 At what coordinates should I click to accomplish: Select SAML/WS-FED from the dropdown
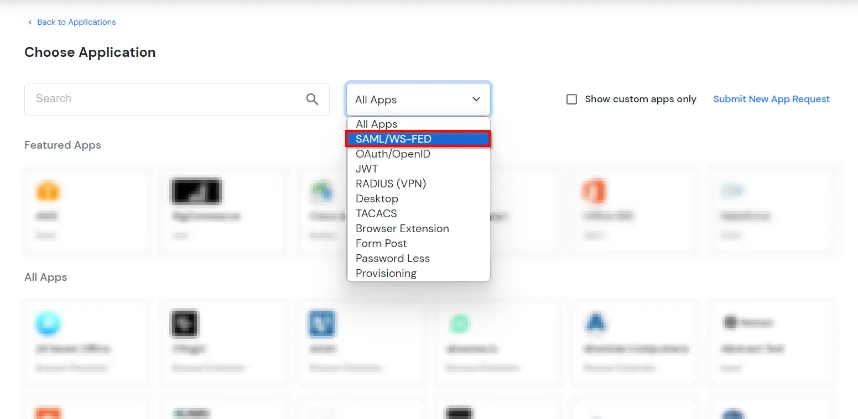point(418,139)
